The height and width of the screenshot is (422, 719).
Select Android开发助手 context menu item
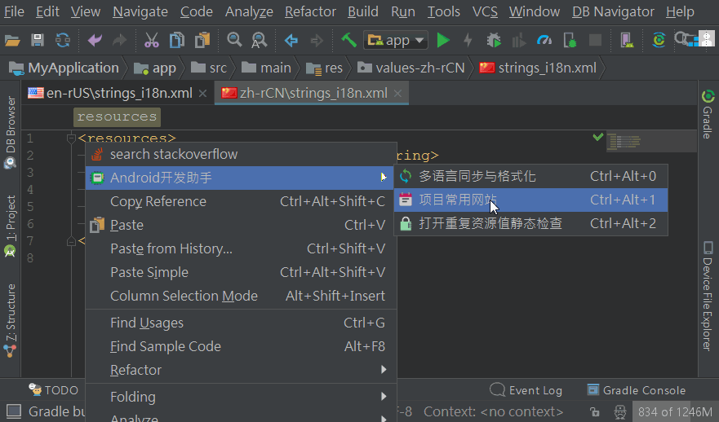coord(239,178)
